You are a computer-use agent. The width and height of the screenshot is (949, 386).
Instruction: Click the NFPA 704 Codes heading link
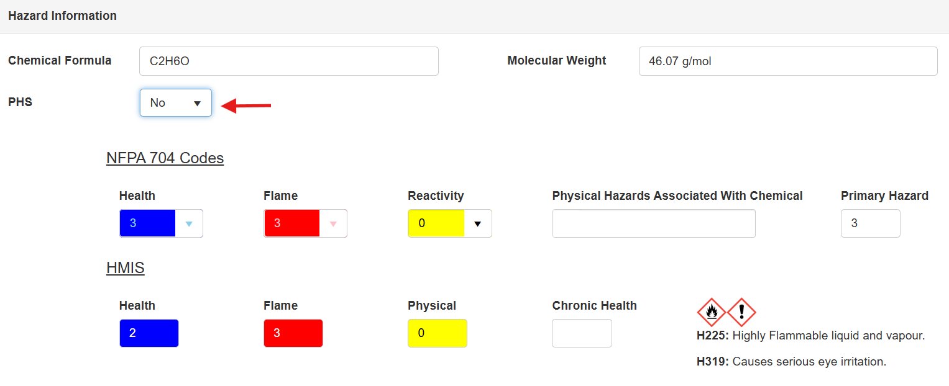(165, 158)
